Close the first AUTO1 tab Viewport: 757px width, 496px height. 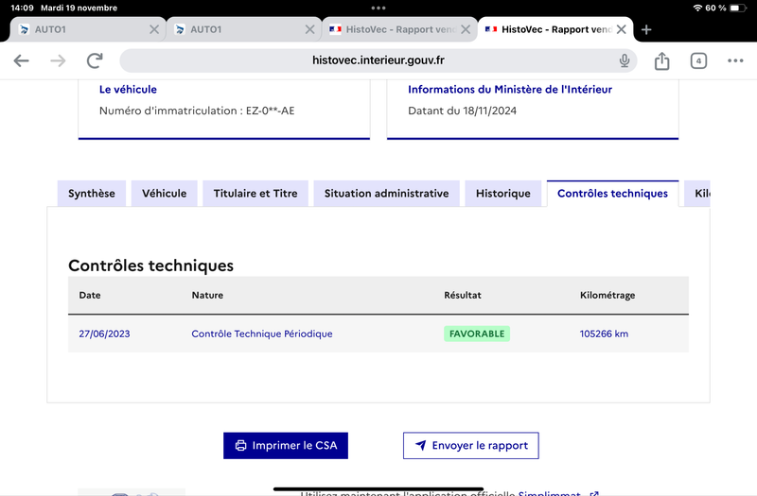click(x=154, y=30)
